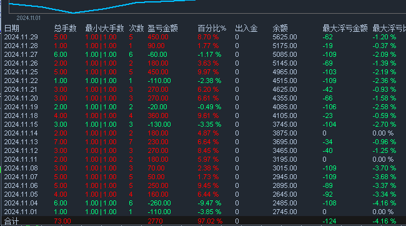406x226 pixels.
Task: Click profit value 230.00
Action: (x=158, y=142)
